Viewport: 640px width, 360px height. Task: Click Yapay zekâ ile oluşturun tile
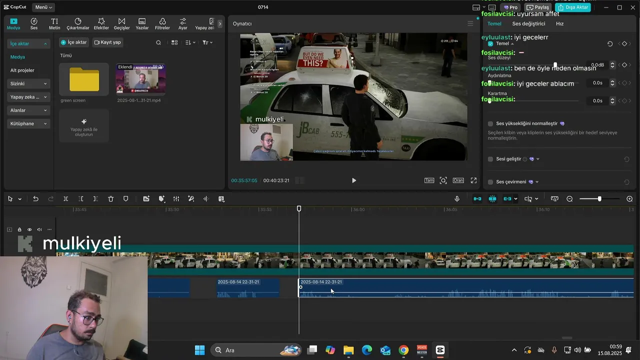pyautogui.click(x=84, y=125)
